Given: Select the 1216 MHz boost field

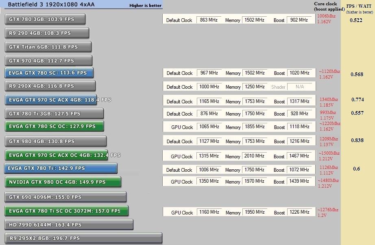Looking at the screenshot, I should [299, 141].
